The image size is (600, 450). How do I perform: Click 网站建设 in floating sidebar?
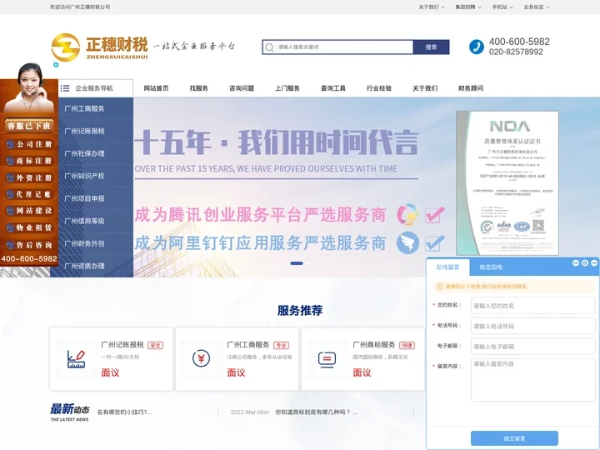click(x=29, y=211)
